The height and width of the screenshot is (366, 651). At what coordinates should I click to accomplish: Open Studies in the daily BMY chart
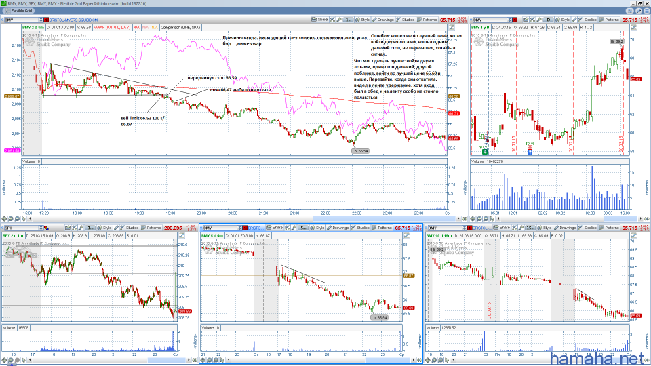(586, 20)
